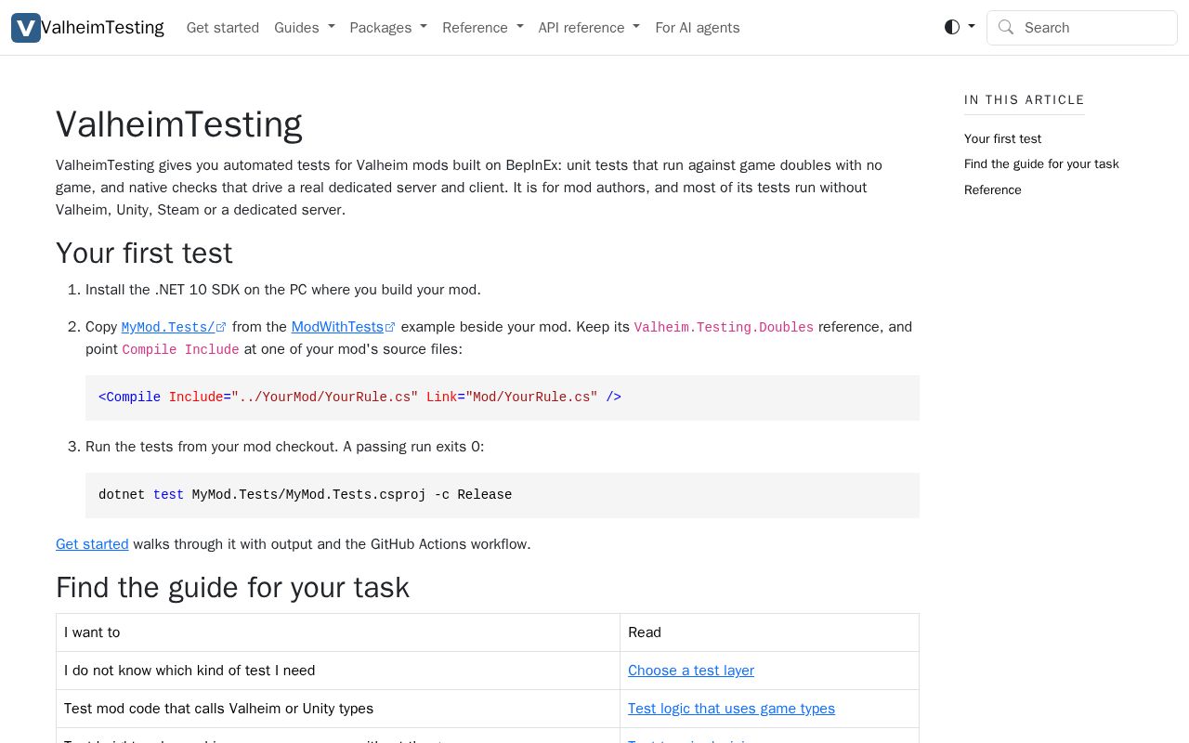Click external-link icon after MyMod.Tests/
1189x743 pixels.
pos(221,327)
